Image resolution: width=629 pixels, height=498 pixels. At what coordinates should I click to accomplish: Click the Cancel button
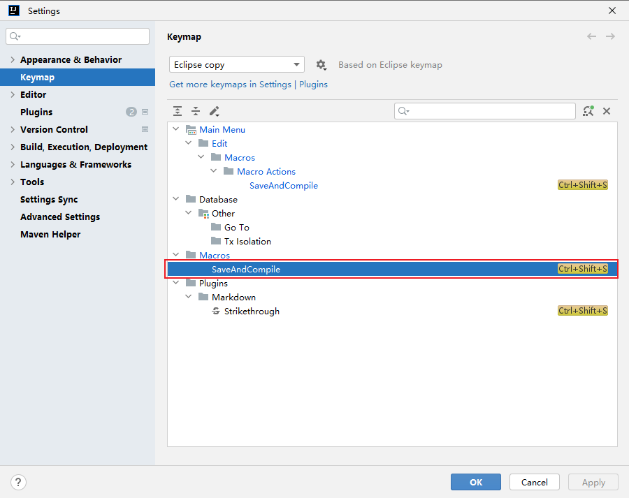535,482
